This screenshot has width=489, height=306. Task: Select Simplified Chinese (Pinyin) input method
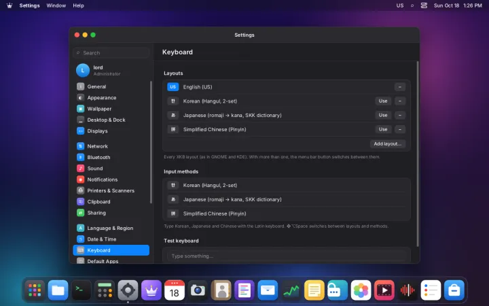(287, 214)
